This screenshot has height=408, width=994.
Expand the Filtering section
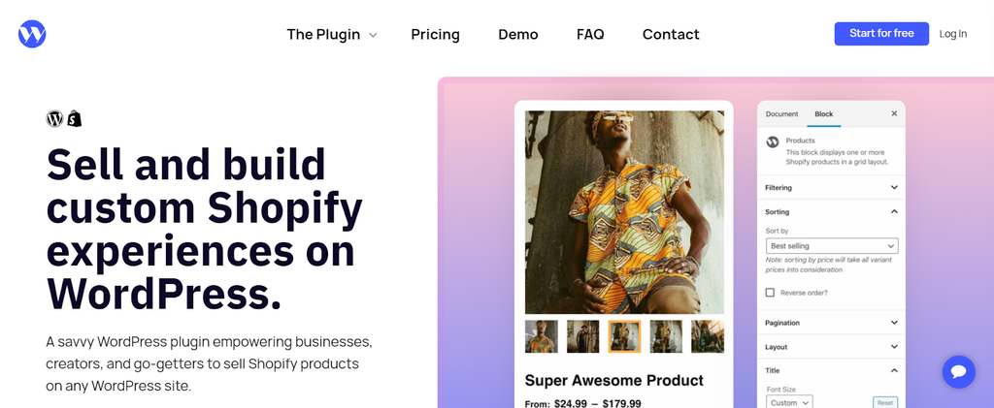[893, 187]
